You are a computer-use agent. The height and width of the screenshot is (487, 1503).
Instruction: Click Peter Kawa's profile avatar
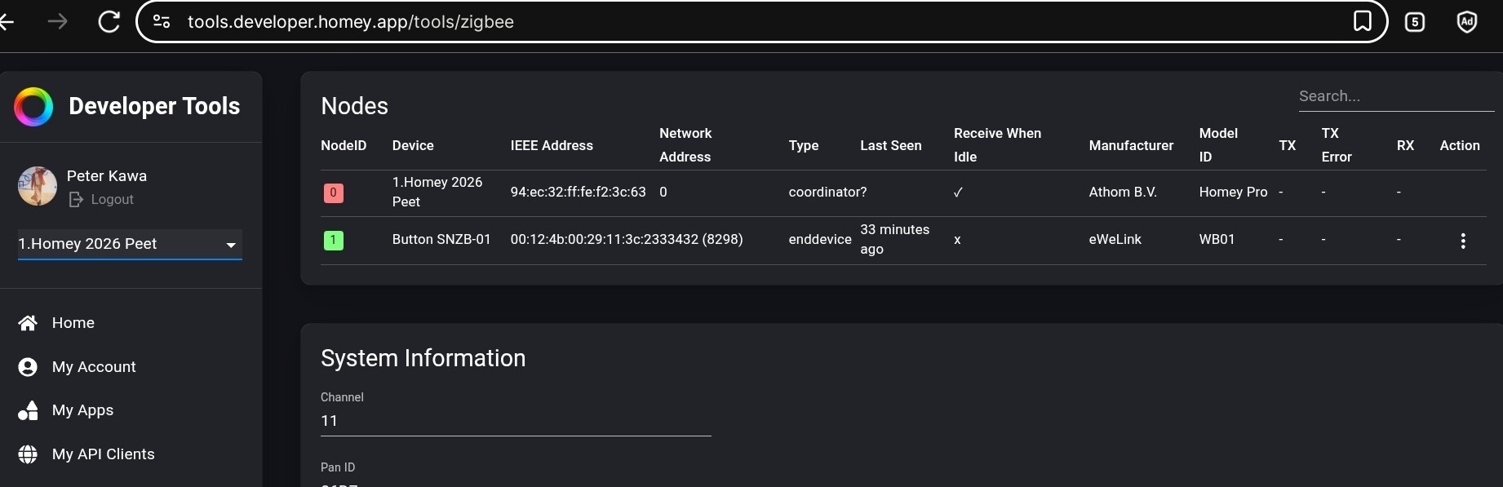pos(38,187)
